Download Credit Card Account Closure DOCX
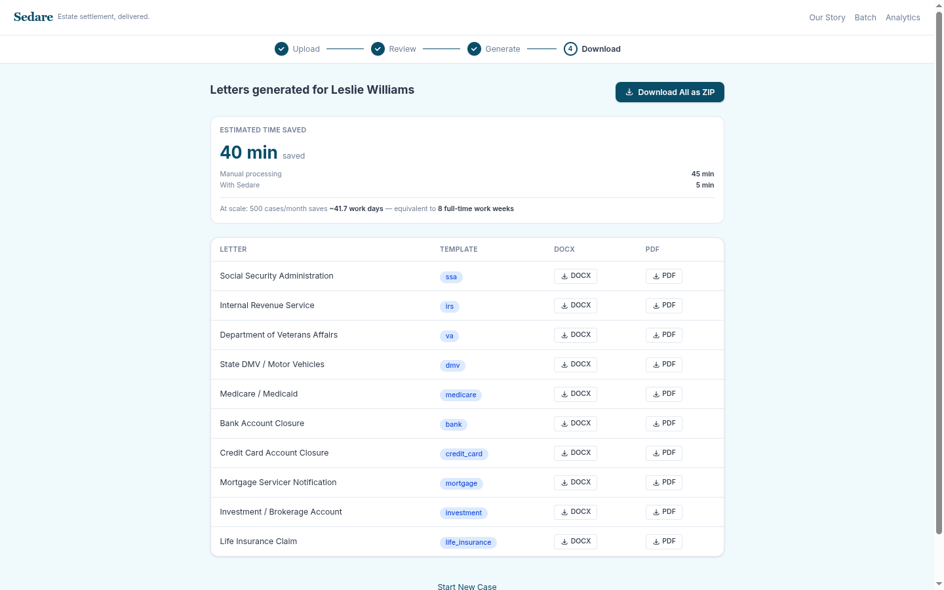Image resolution: width=944 pixels, height=590 pixels. pyautogui.click(x=575, y=453)
